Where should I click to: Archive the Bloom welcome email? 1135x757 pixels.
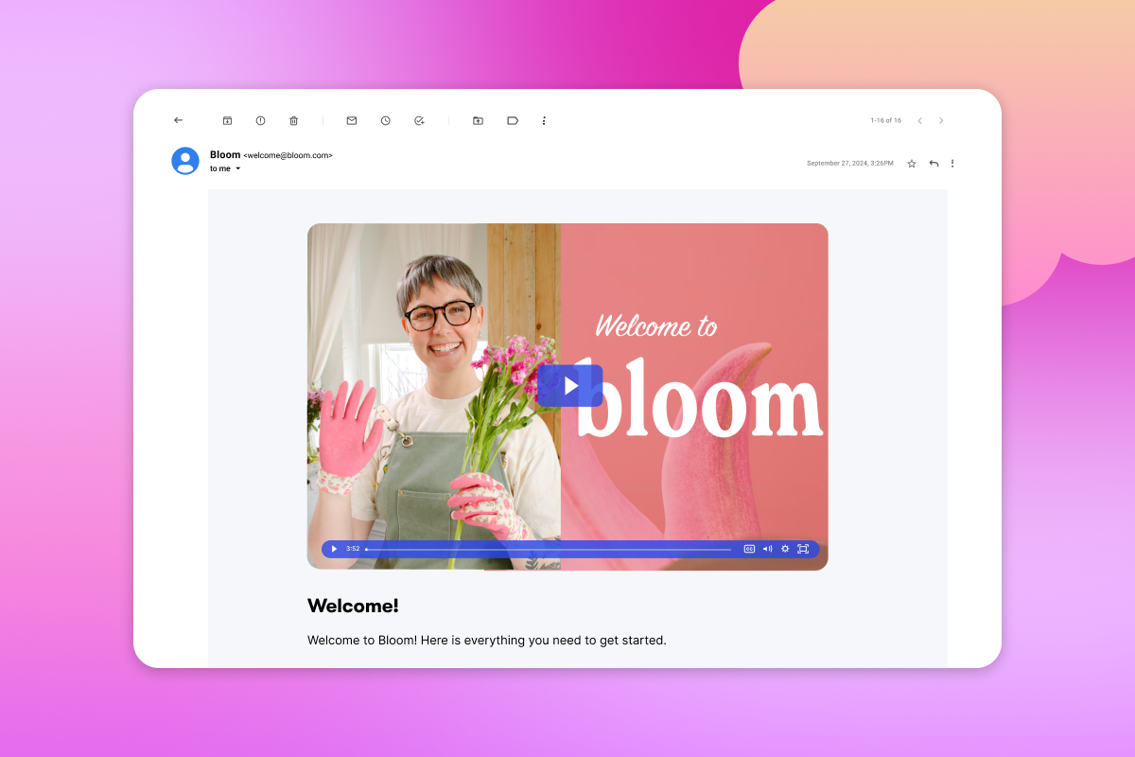coord(227,120)
